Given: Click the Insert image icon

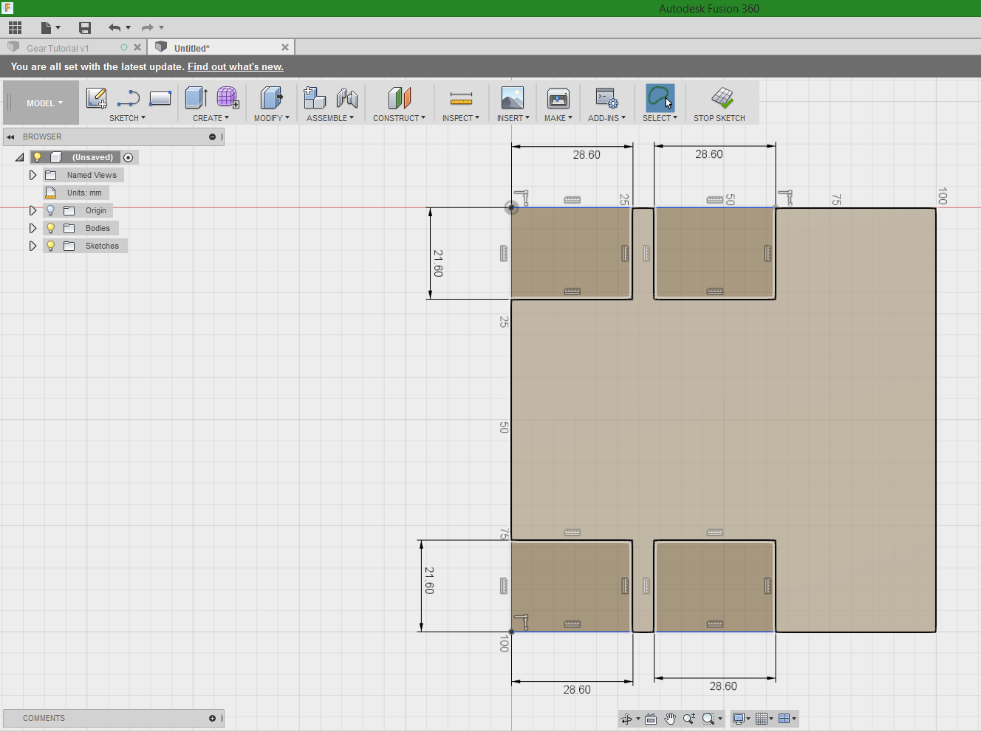Looking at the screenshot, I should pos(512,98).
